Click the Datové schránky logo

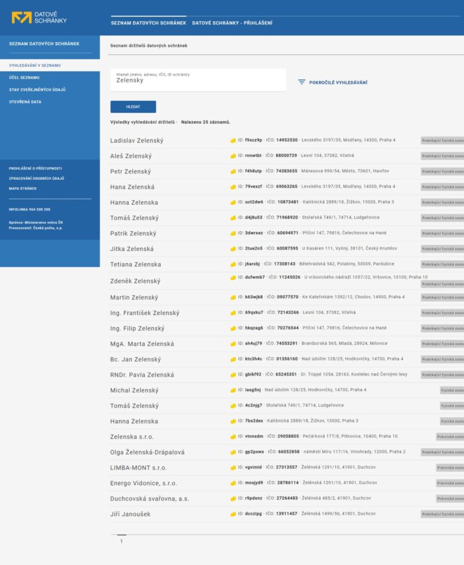point(39,18)
